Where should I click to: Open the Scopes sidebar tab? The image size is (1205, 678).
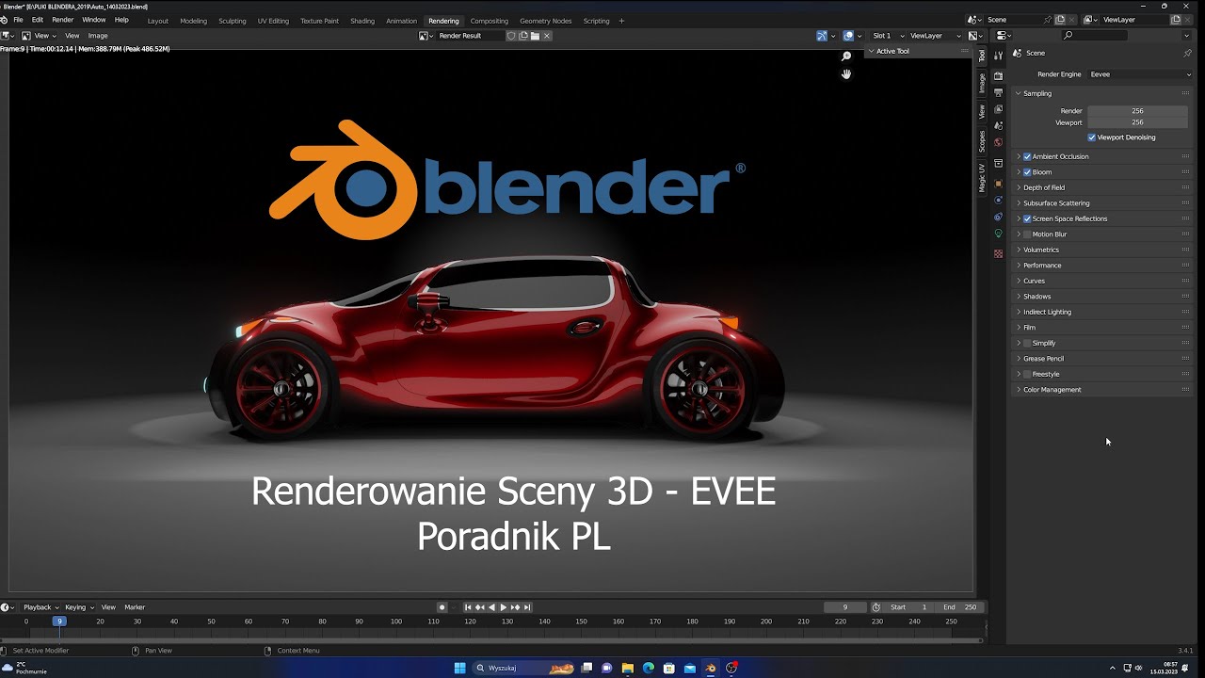pyautogui.click(x=982, y=141)
